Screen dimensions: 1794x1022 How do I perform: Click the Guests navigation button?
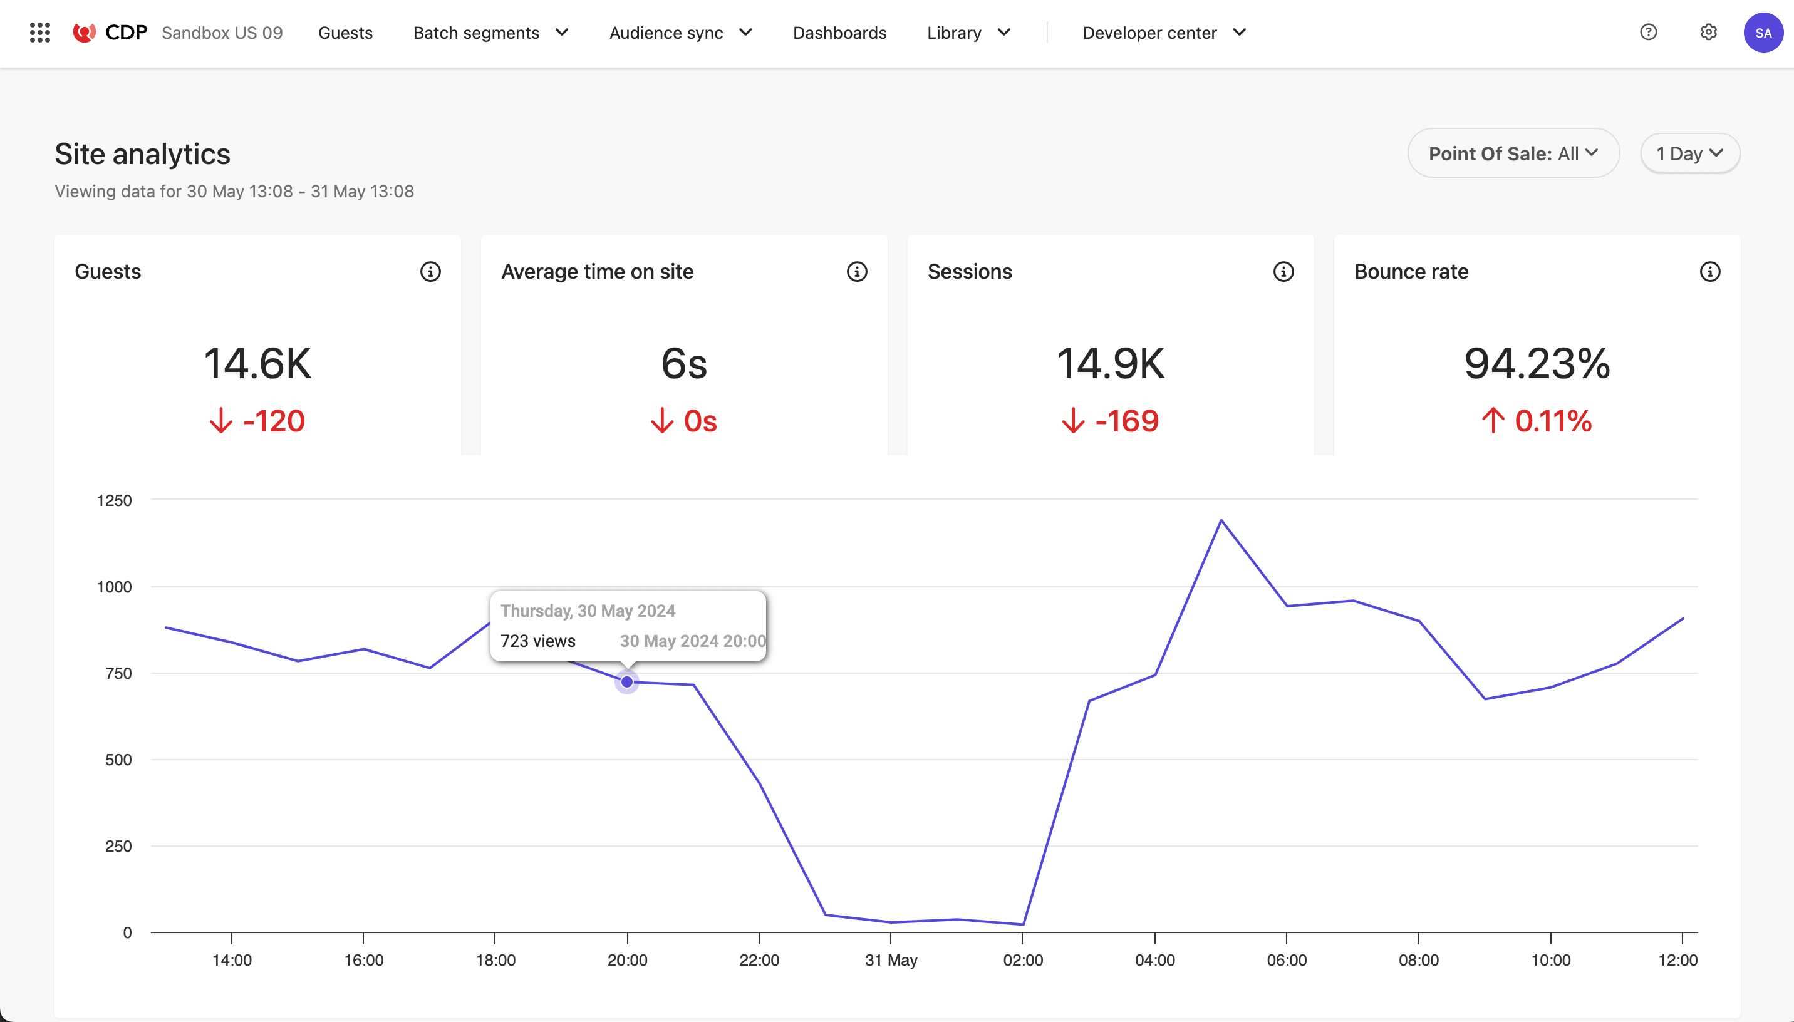[345, 33]
